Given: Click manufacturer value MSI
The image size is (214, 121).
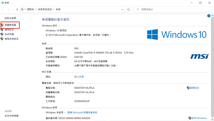Looking at the screenshot, I should coord(77,48).
